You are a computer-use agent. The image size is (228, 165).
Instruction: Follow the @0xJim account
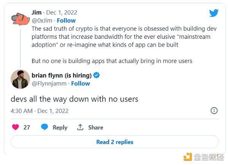(66, 21)
